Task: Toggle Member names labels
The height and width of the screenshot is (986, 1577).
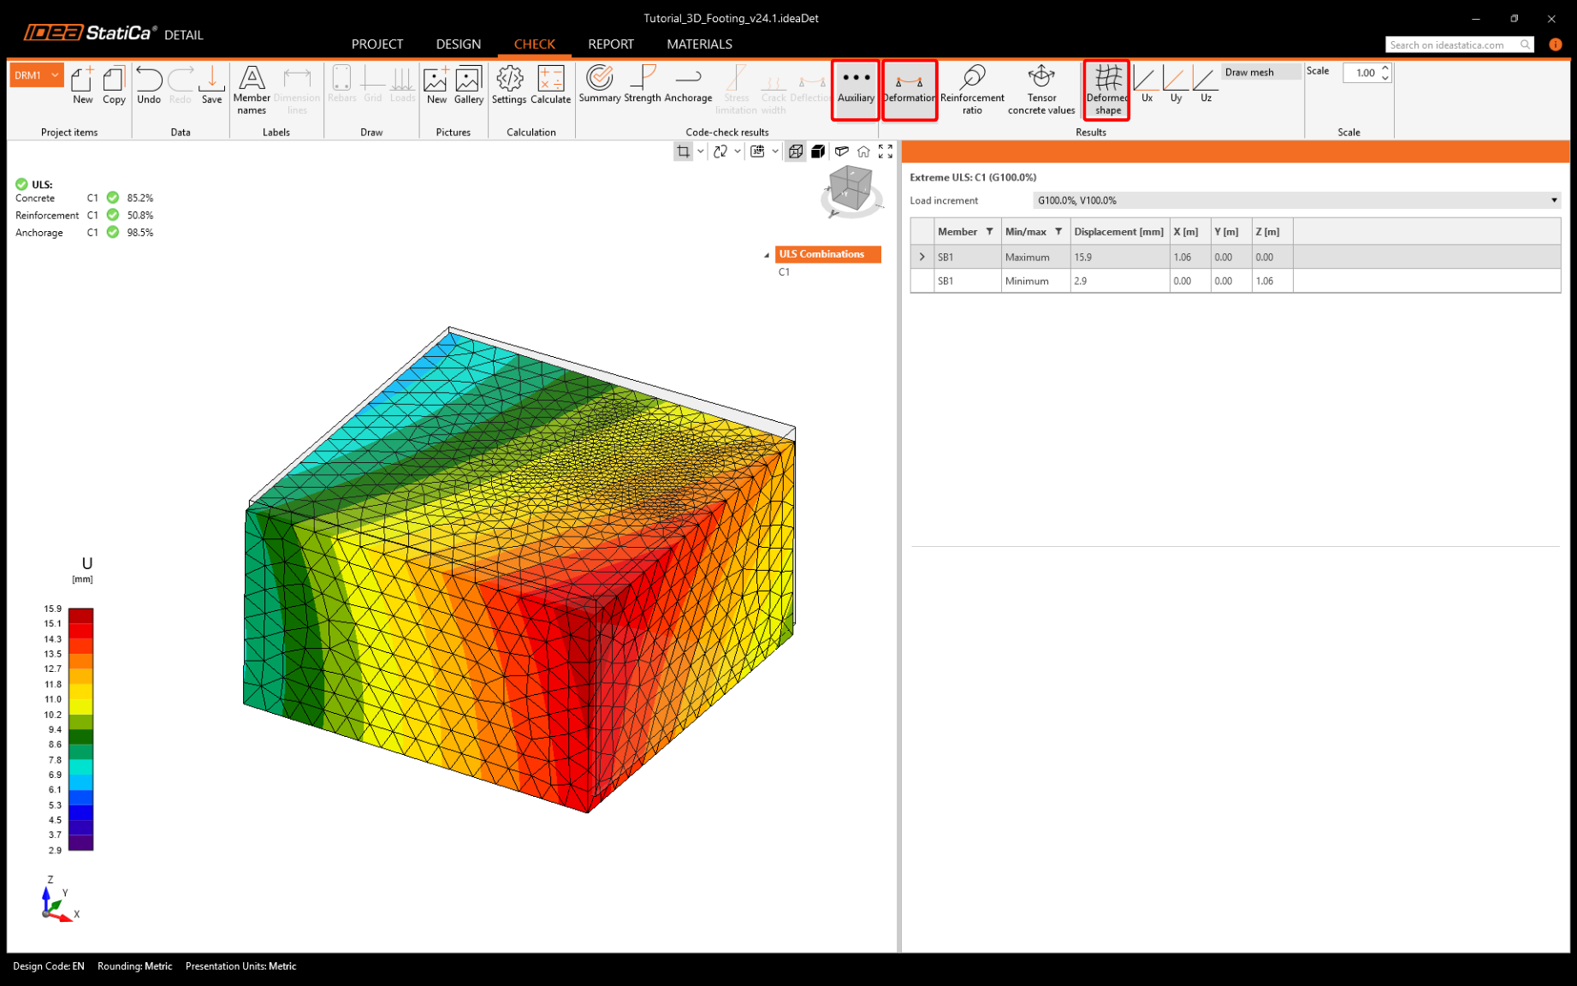Action: [252, 90]
